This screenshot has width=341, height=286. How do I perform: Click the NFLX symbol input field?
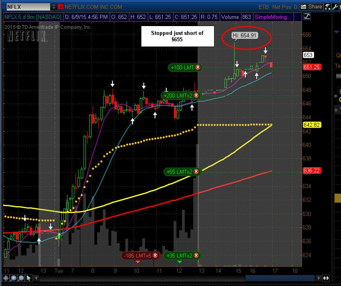pyautogui.click(x=28, y=7)
